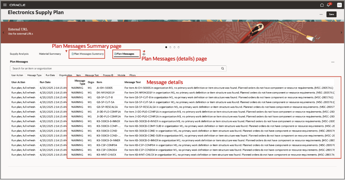Open the Process ID filter chip
Image resolution: width=345 pixels, height=180 pixels.
[x=108, y=75]
